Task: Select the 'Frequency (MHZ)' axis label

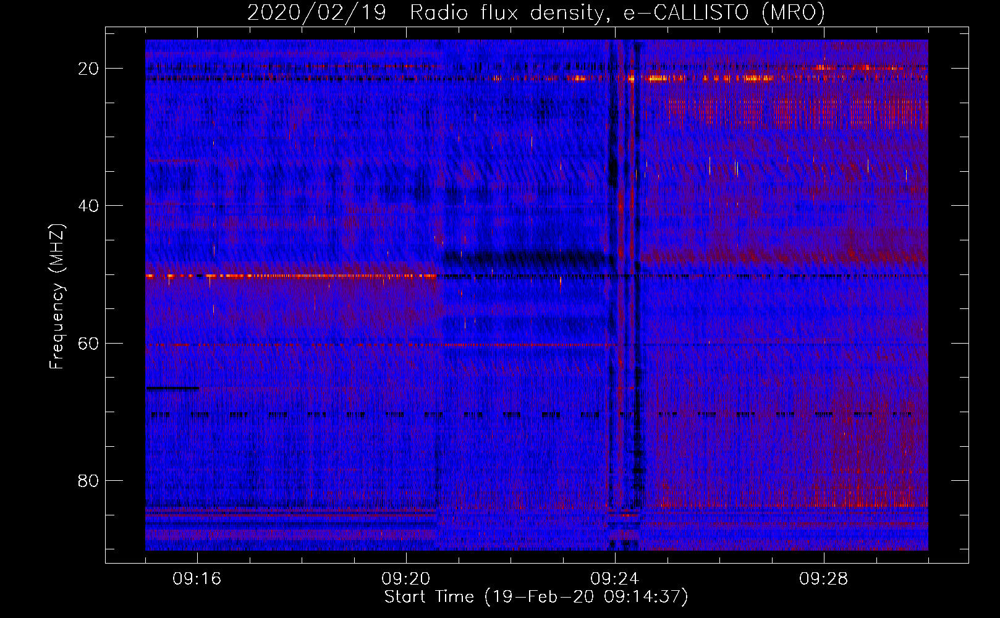Action: click(57, 297)
